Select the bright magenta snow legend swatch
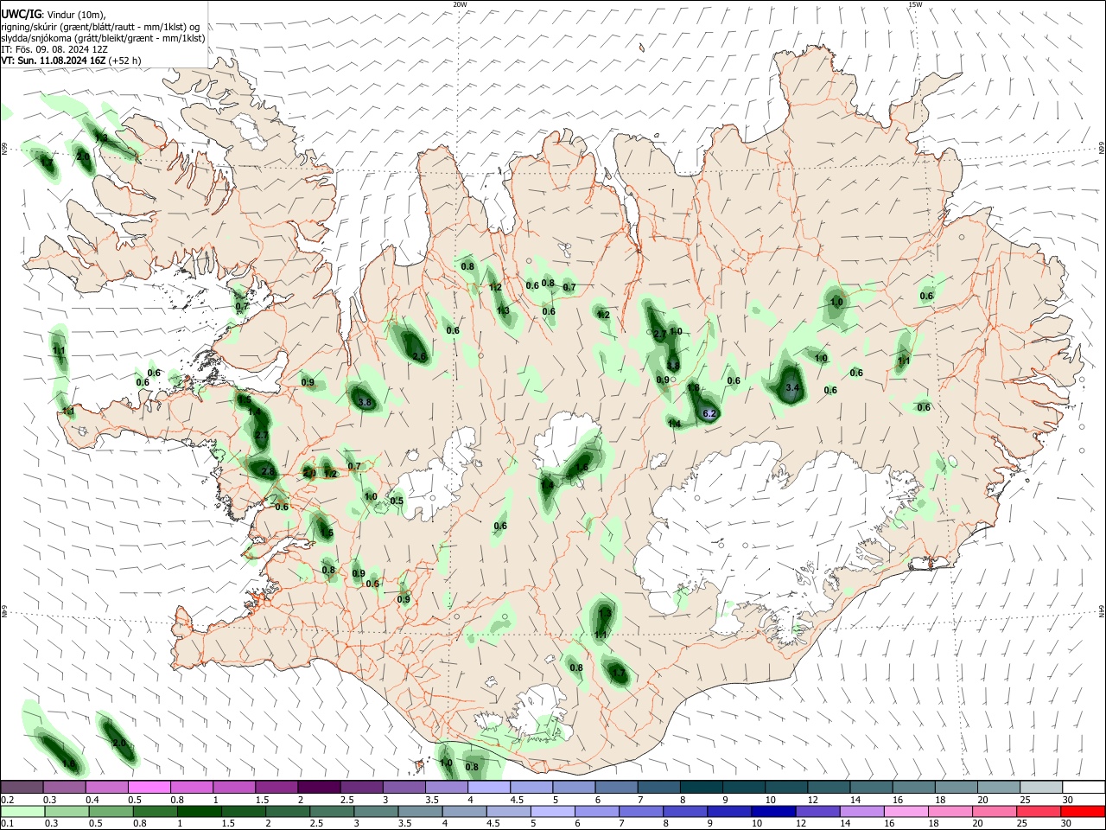The height and width of the screenshot is (830, 1106). pyautogui.click(x=149, y=787)
